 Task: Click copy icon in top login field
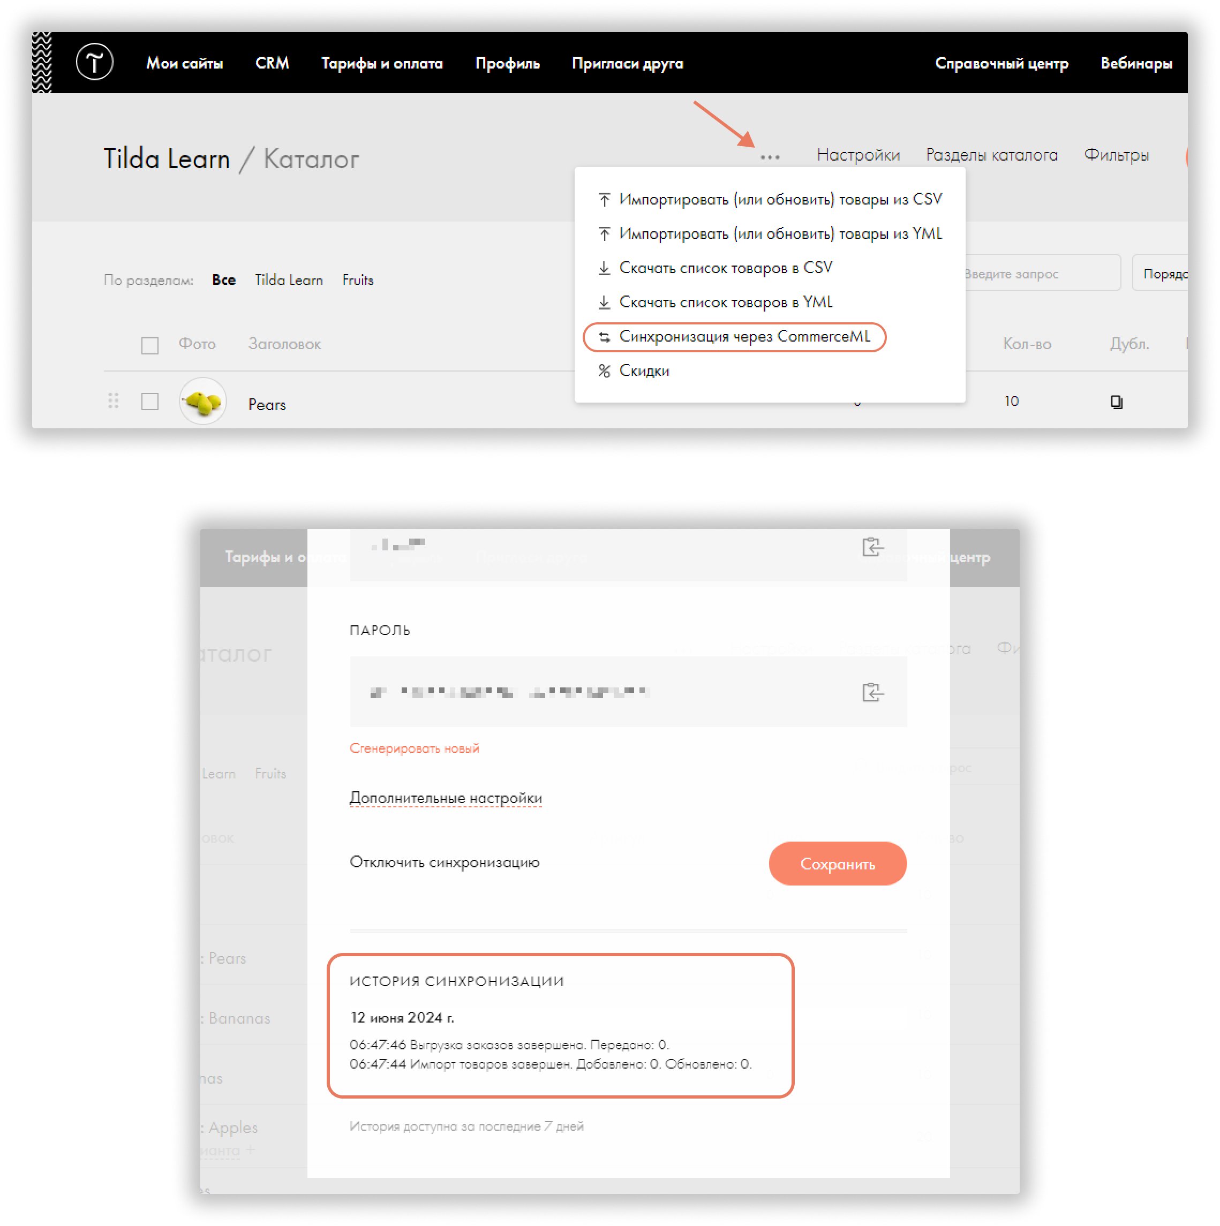(x=872, y=547)
